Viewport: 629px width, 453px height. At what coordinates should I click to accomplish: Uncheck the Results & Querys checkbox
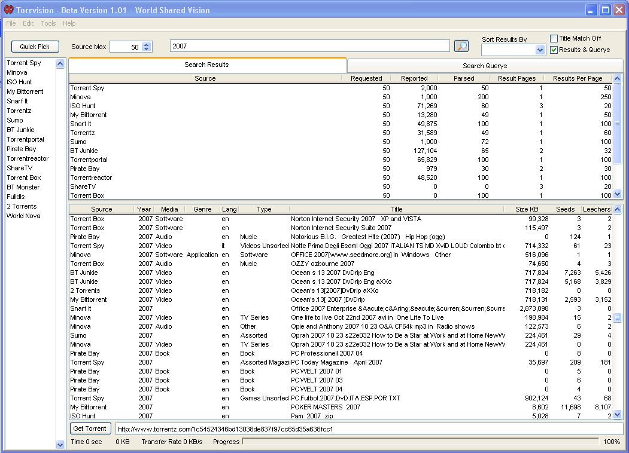[554, 50]
